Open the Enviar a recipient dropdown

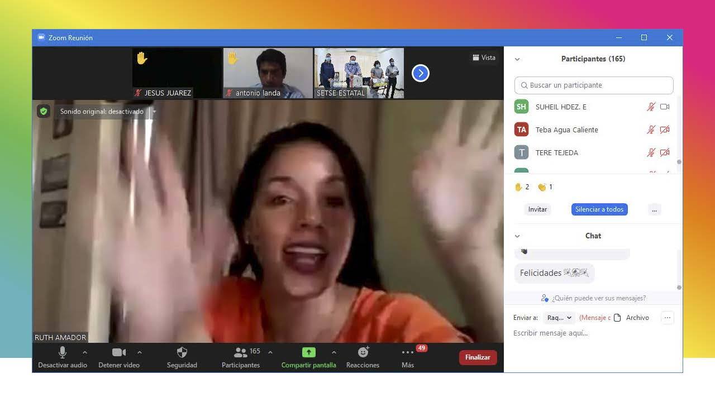coord(559,318)
